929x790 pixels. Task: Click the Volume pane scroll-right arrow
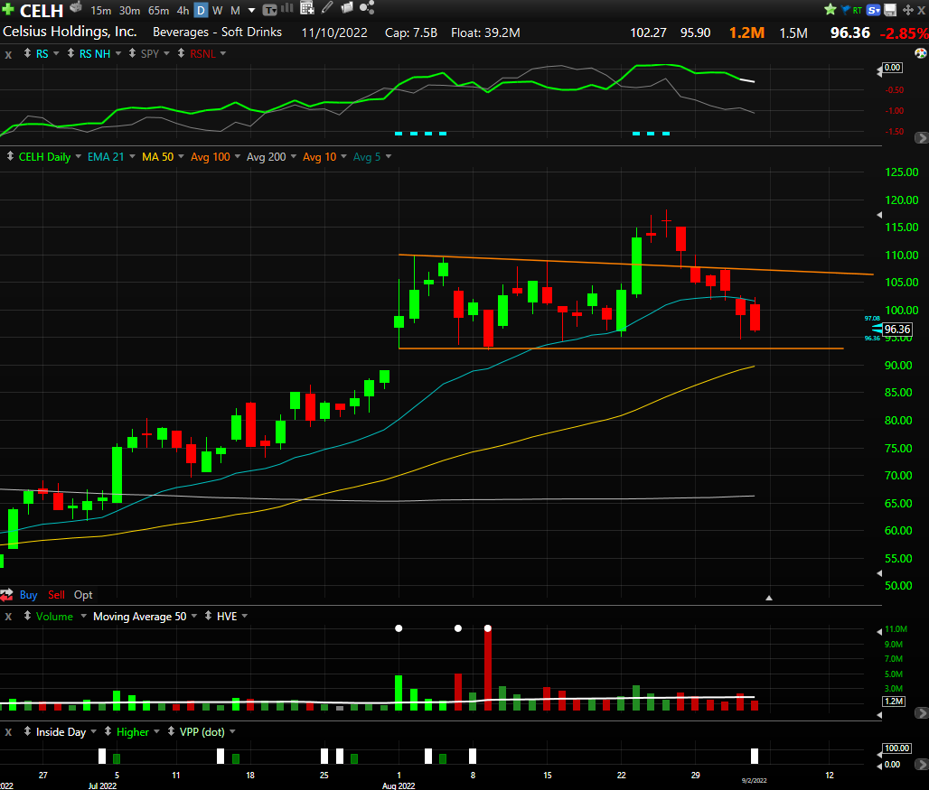tap(921, 712)
